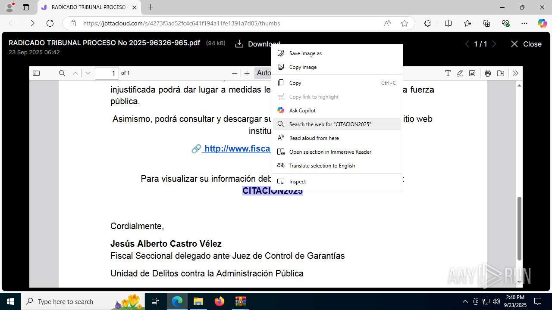The height and width of the screenshot is (310, 552).
Task: Select the PDF add image tool
Action: tap(472, 73)
